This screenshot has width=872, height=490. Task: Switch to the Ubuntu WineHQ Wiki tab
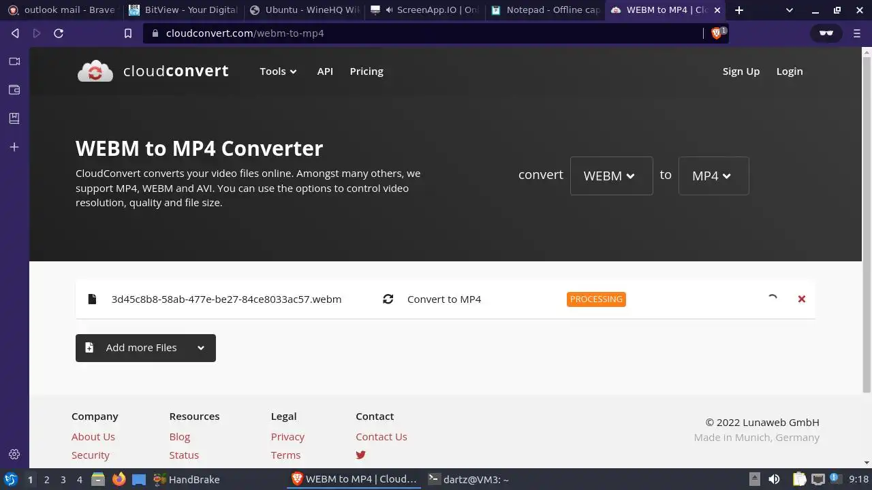click(303, 10)
